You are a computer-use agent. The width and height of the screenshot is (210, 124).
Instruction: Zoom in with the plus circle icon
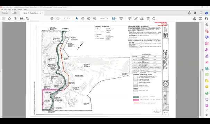click(x=95, y=19)
